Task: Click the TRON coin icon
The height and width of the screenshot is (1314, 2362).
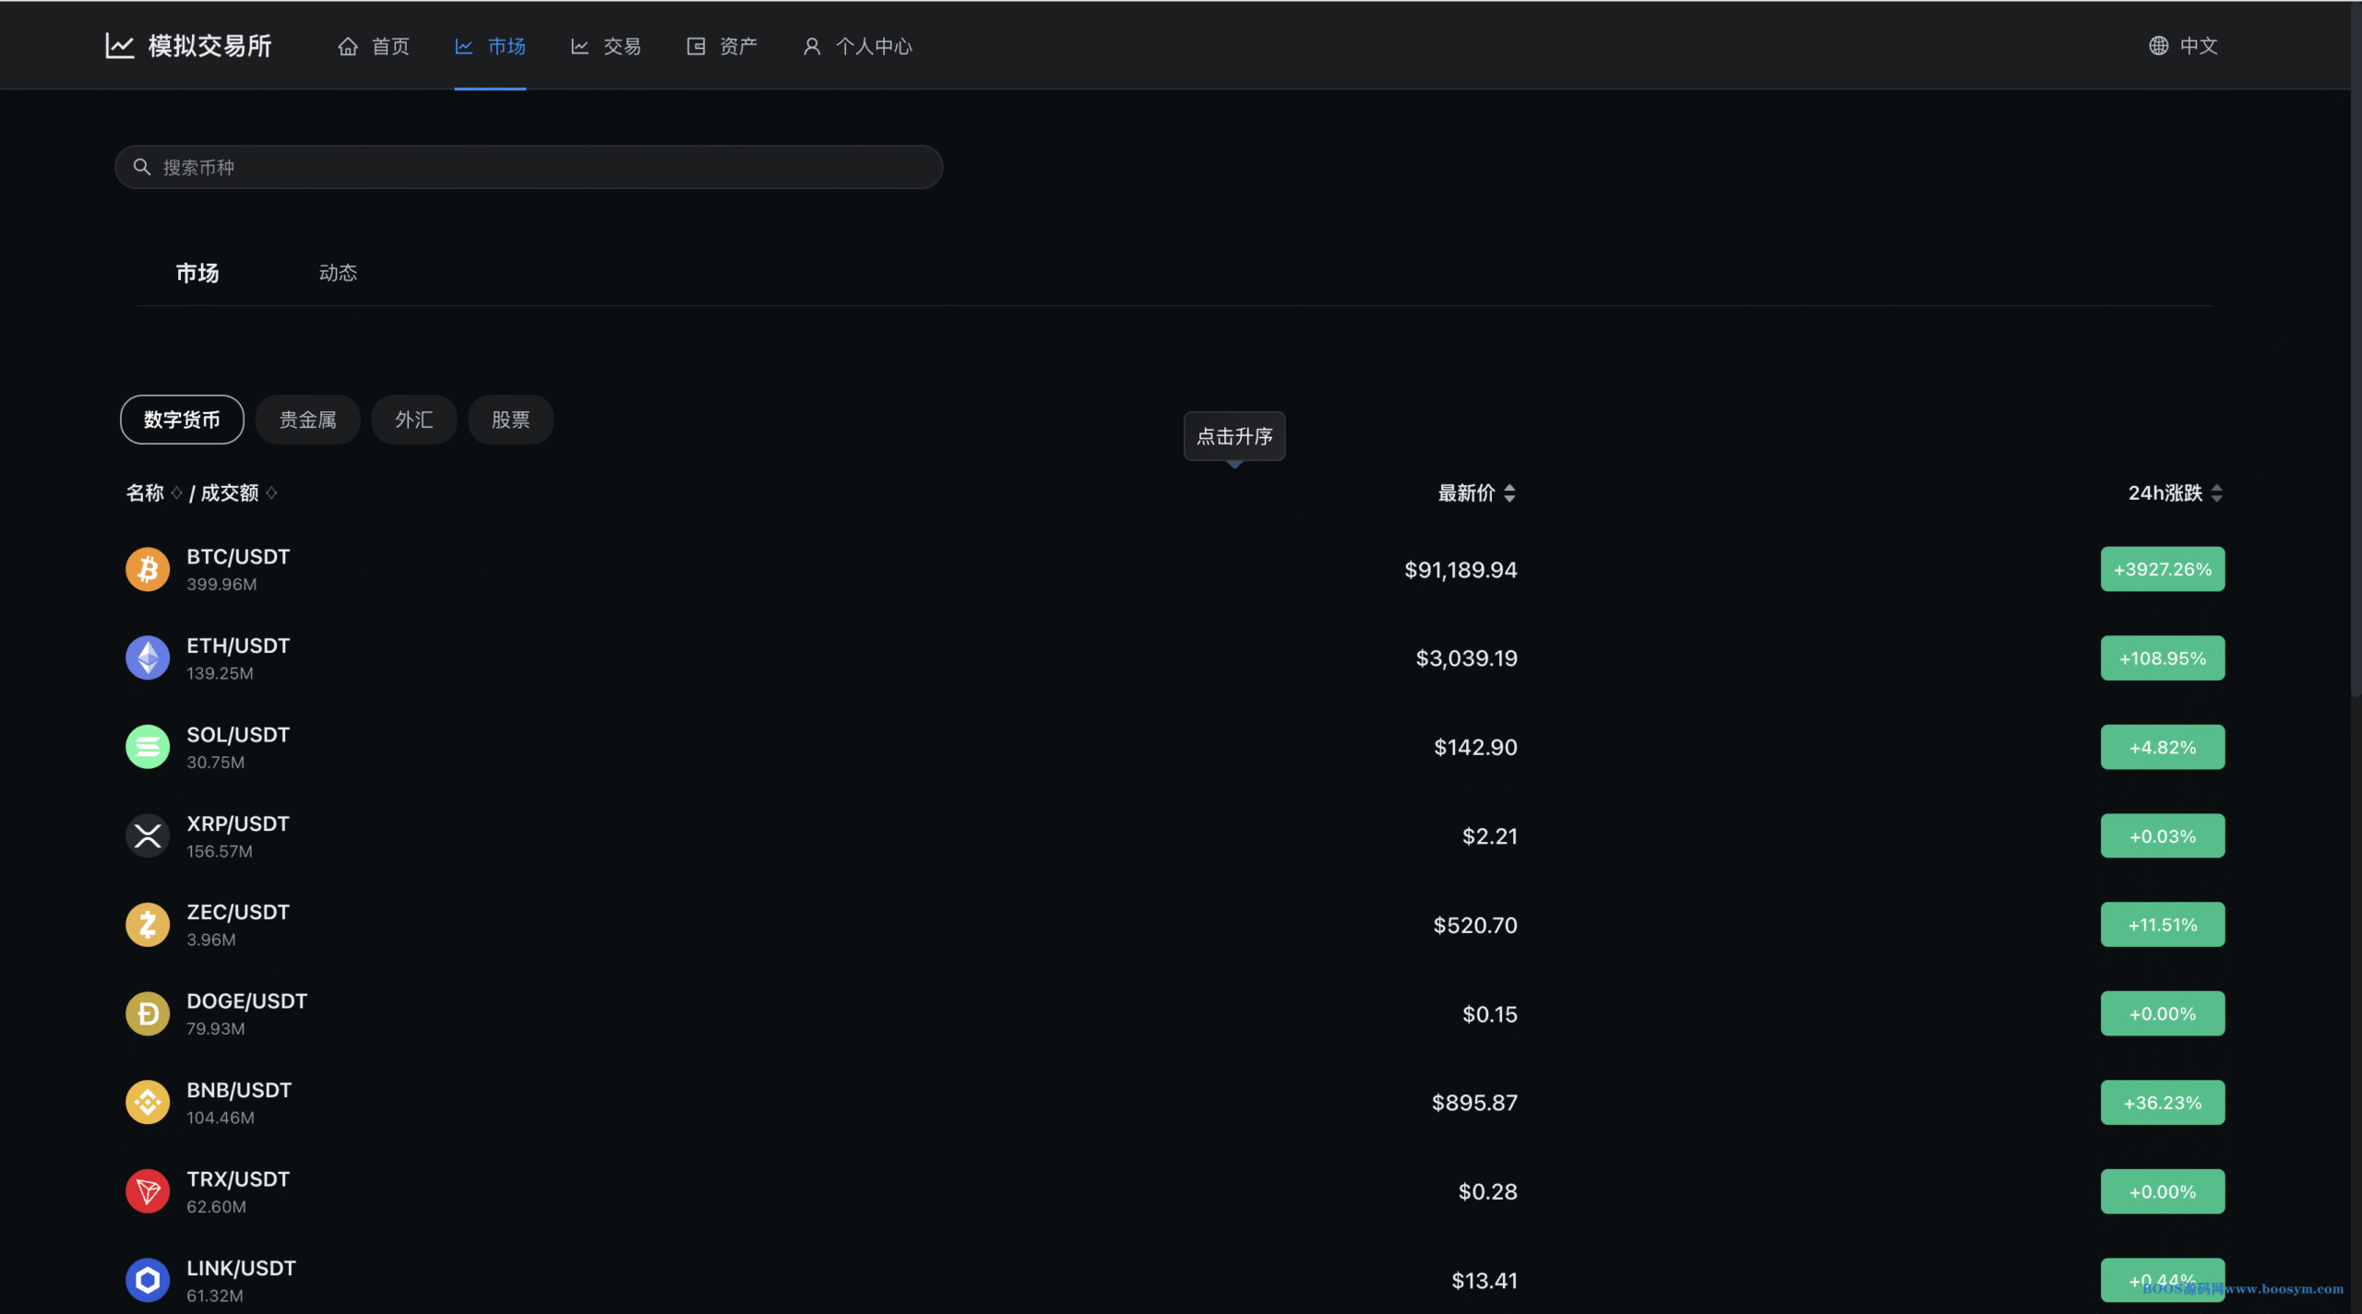Action: [148, 1191]
